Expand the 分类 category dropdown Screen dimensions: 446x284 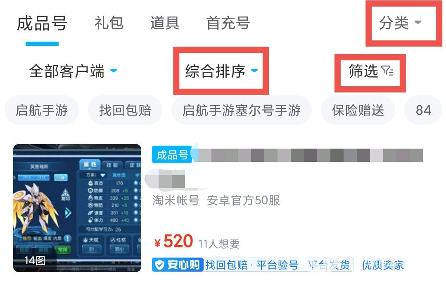coord(401,23)
